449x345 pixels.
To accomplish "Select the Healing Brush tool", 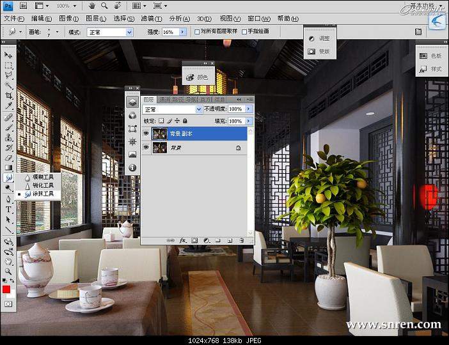I will (x=8, y=117).
